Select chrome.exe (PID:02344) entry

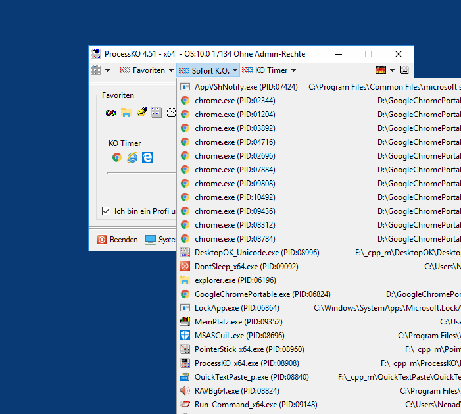coord(319,101)
